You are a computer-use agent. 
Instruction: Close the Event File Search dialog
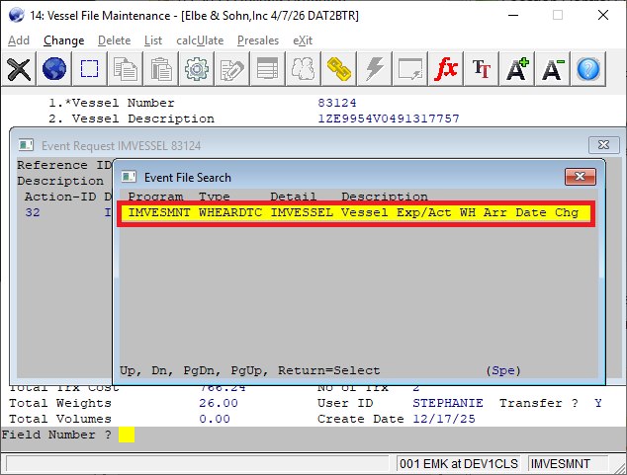[x=579, y=177]
